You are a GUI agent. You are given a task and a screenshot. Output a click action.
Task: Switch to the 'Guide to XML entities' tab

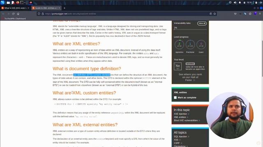click(x=46, y=8)
